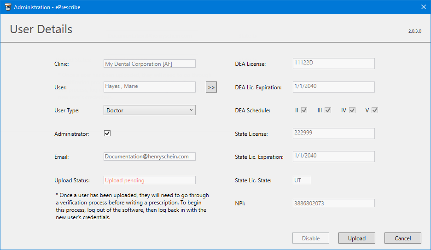The image size is (431, 250).
Task: Click the State License number field
Action: (333, 133)
